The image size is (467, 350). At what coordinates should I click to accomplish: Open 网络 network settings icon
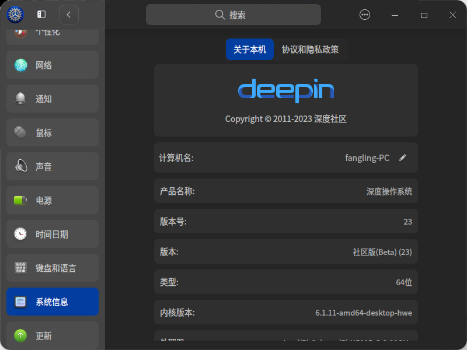click(x=20, y=65)
